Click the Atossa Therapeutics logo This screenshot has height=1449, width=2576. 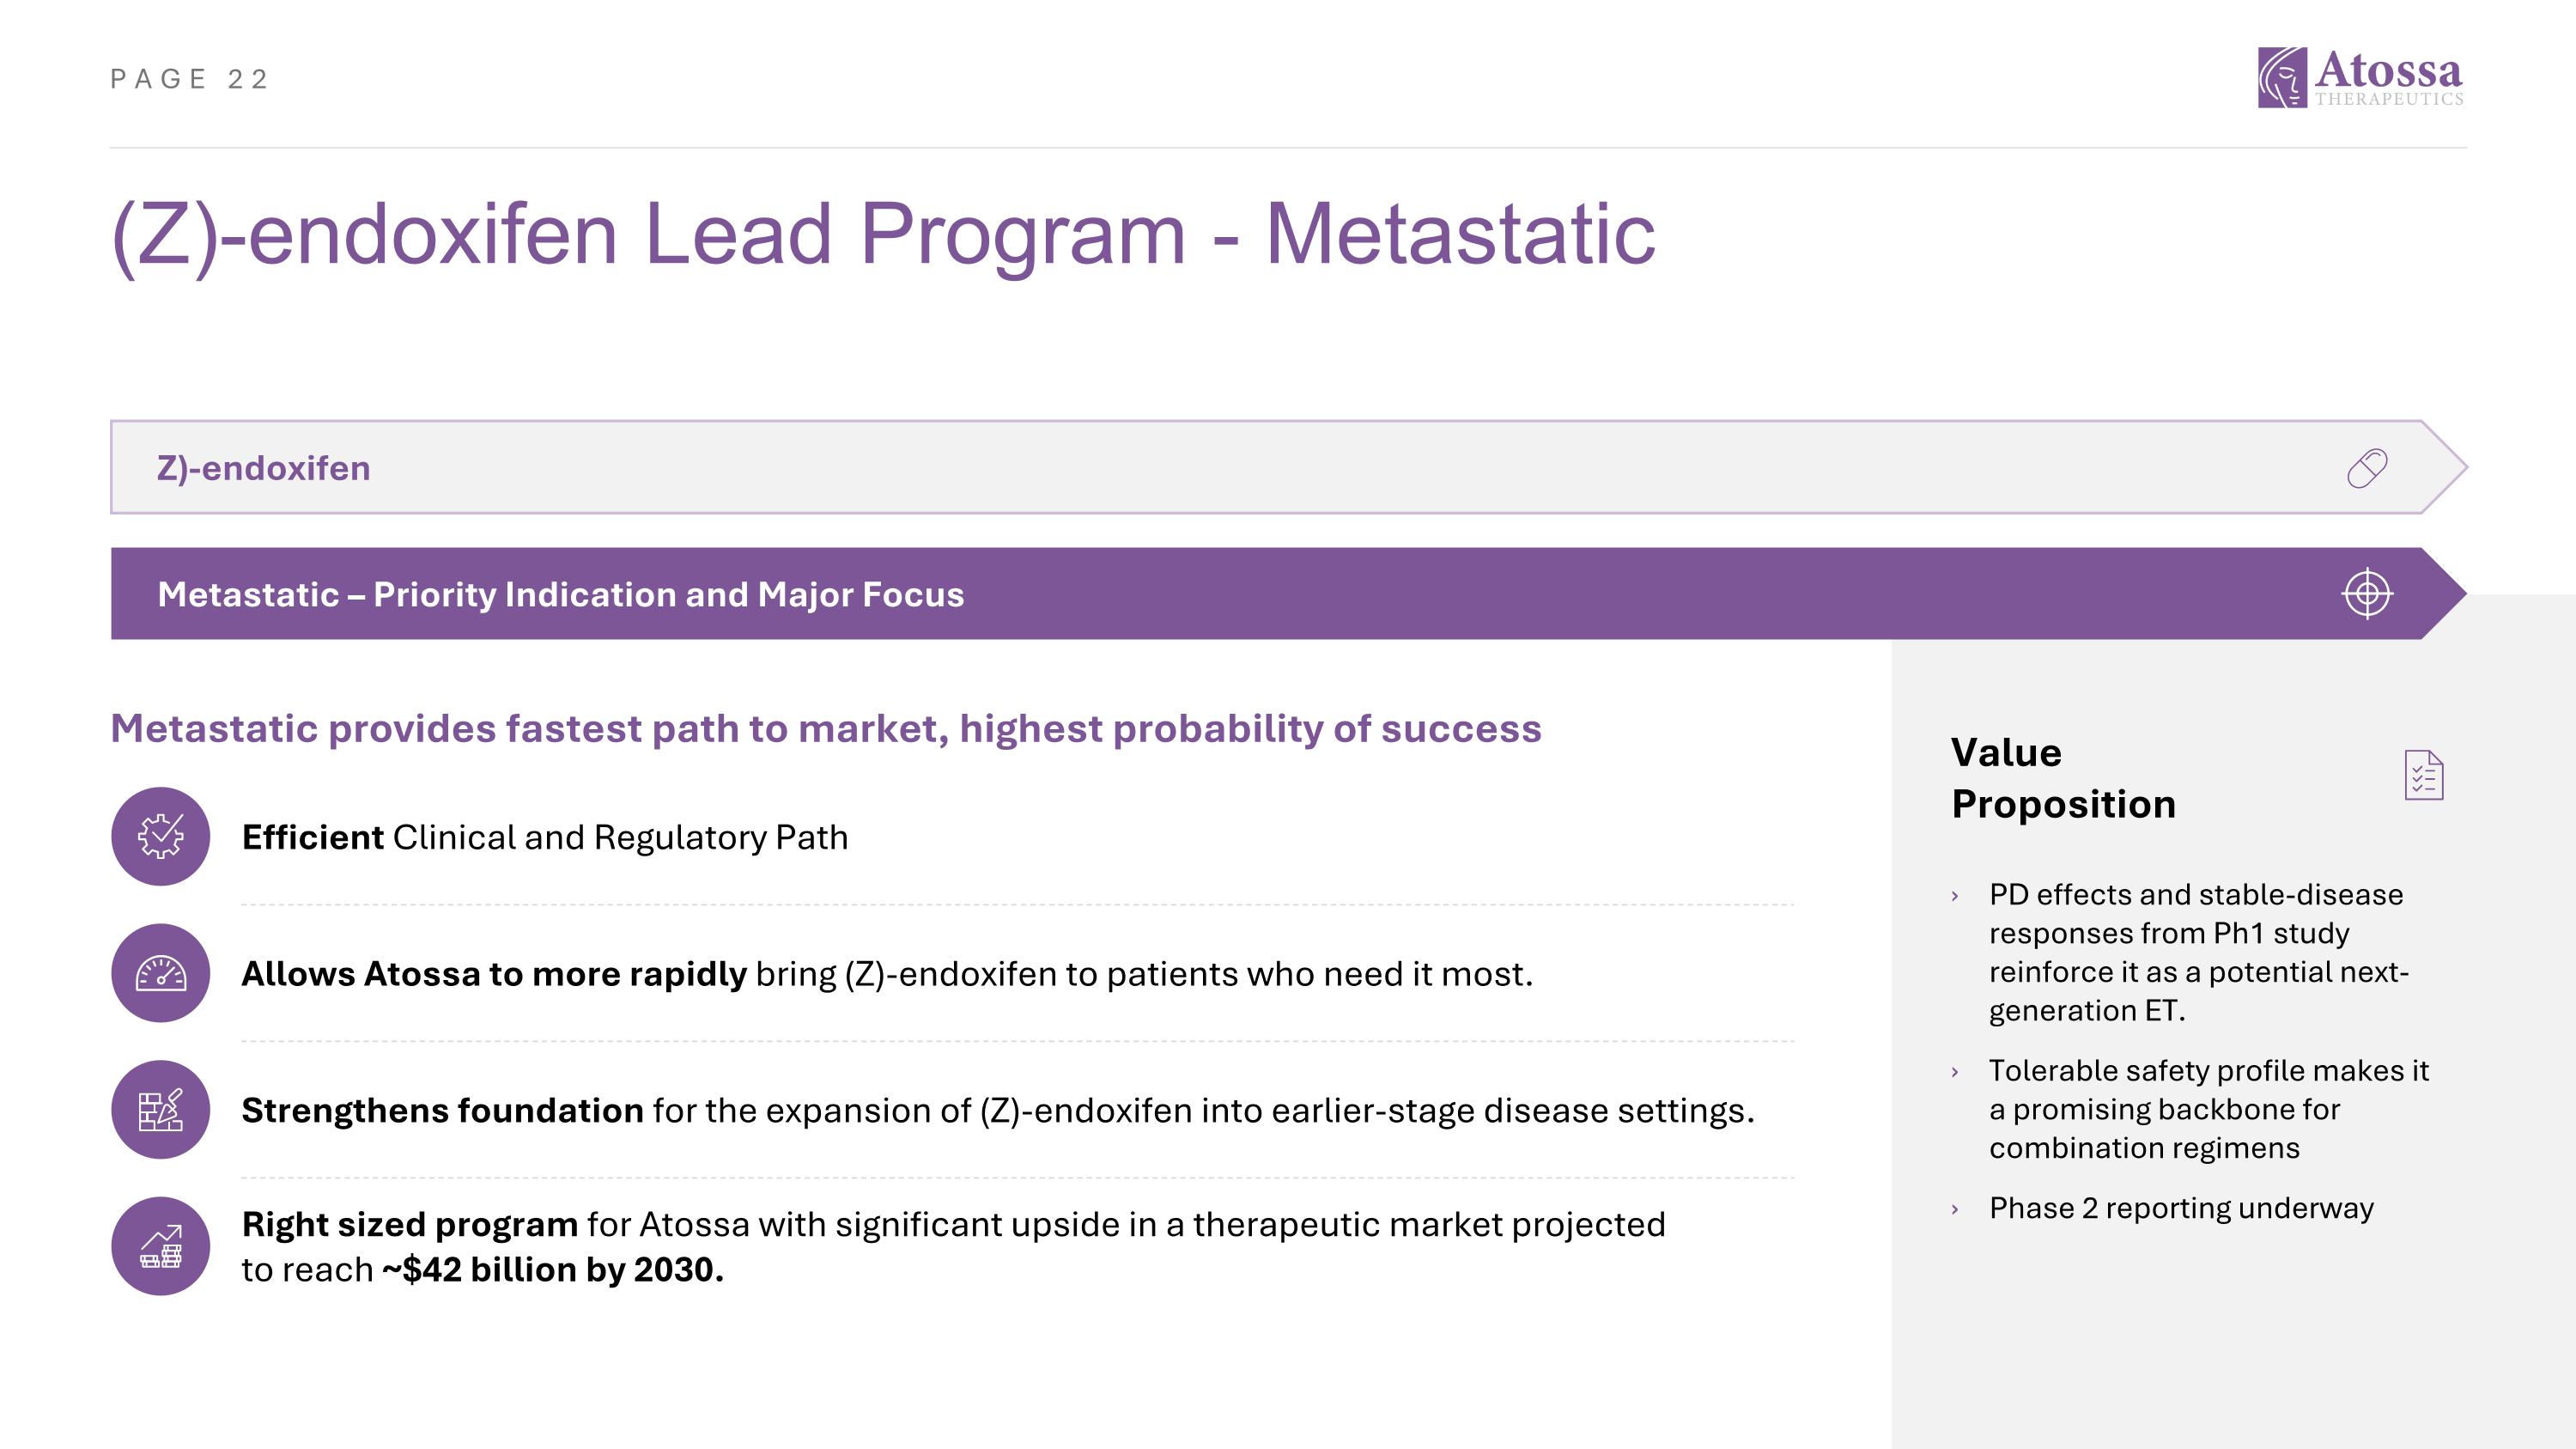point(2360,77)
